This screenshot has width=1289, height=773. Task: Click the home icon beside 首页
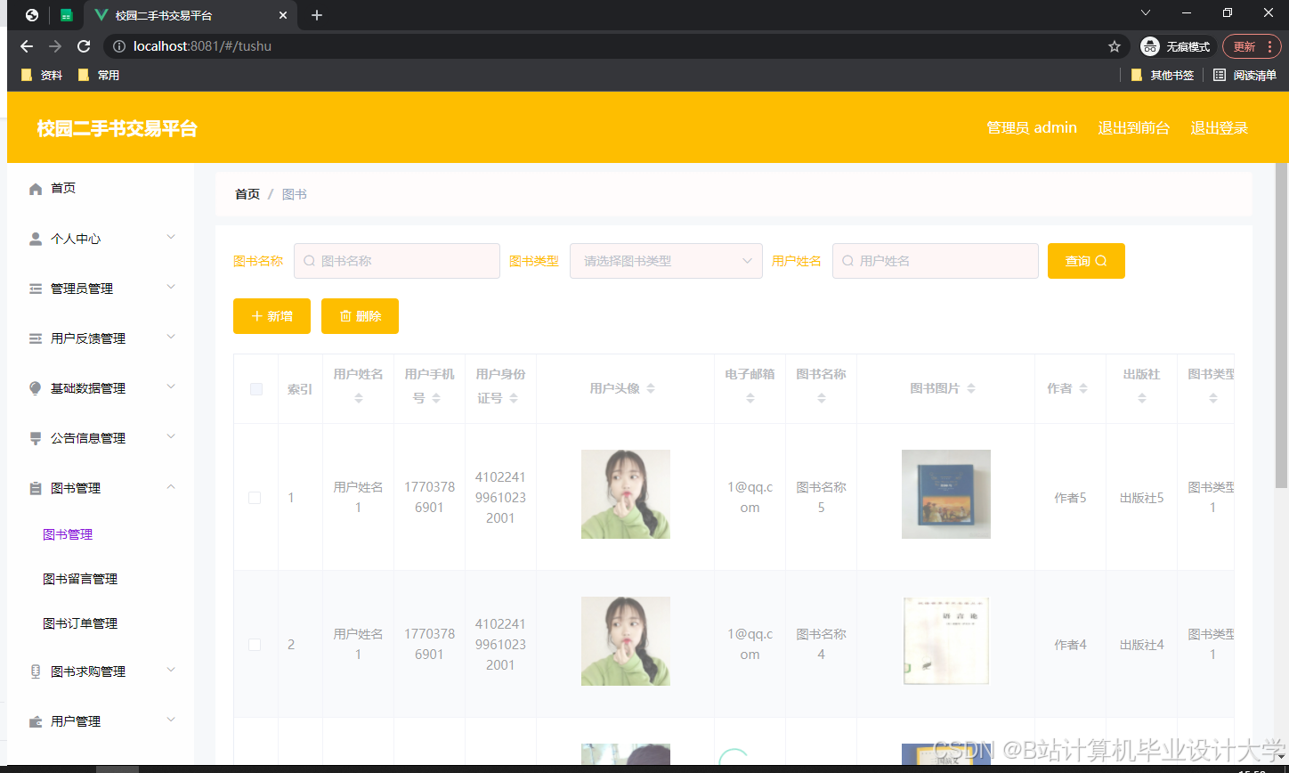[x=36, y=189]
